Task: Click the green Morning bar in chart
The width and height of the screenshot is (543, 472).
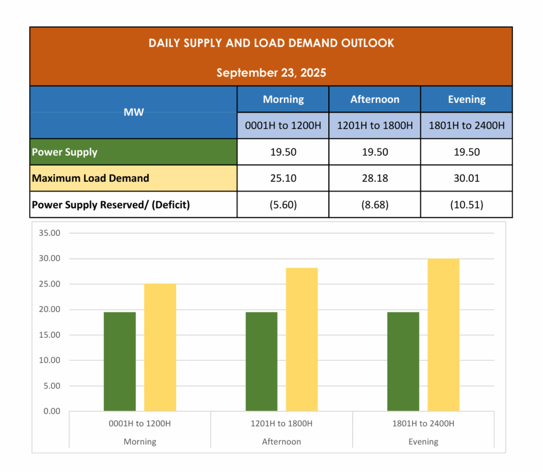Action: [120, 361]
